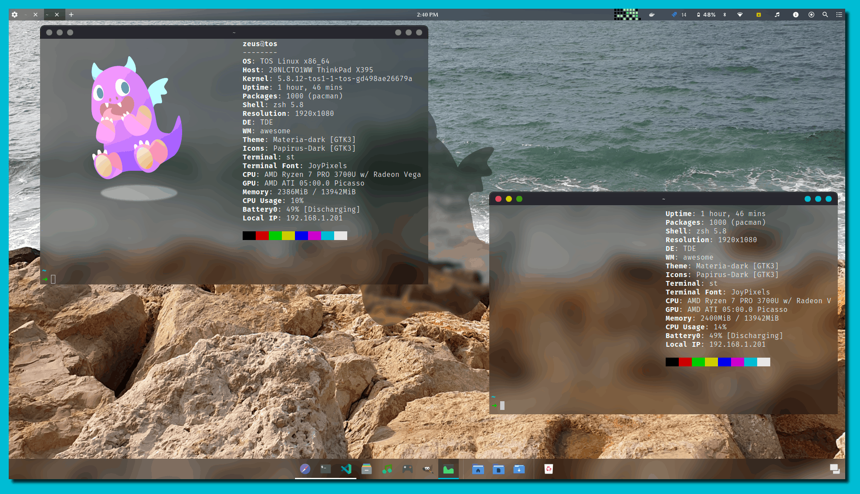
Task: Open the Downloads folder from the dock
Action: pos(519,469)
